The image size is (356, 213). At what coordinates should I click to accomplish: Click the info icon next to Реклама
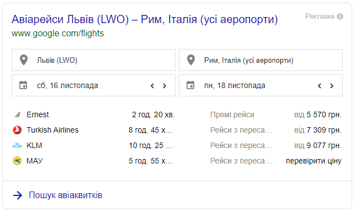tap(340, 17)
